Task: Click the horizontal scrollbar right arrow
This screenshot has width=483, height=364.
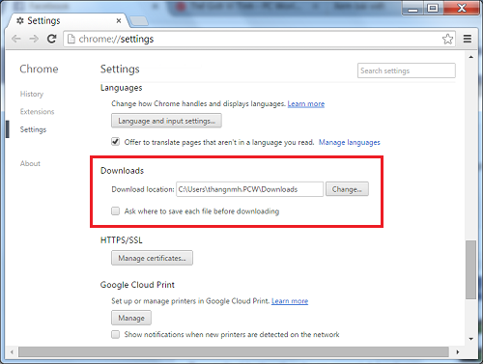Action: pos(458,352)
